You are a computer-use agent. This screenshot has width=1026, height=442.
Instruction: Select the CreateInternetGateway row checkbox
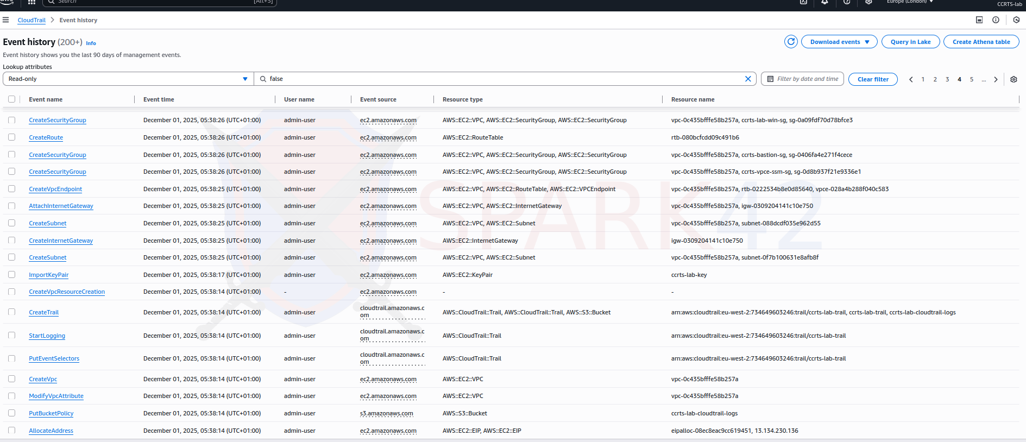point(11,241)
